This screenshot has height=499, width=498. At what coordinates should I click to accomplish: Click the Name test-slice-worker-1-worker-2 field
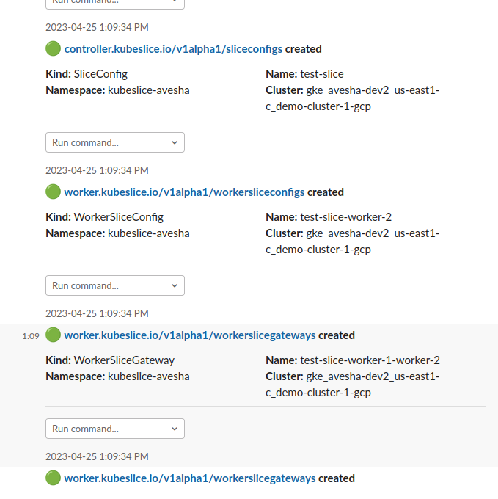click(353, 360)
